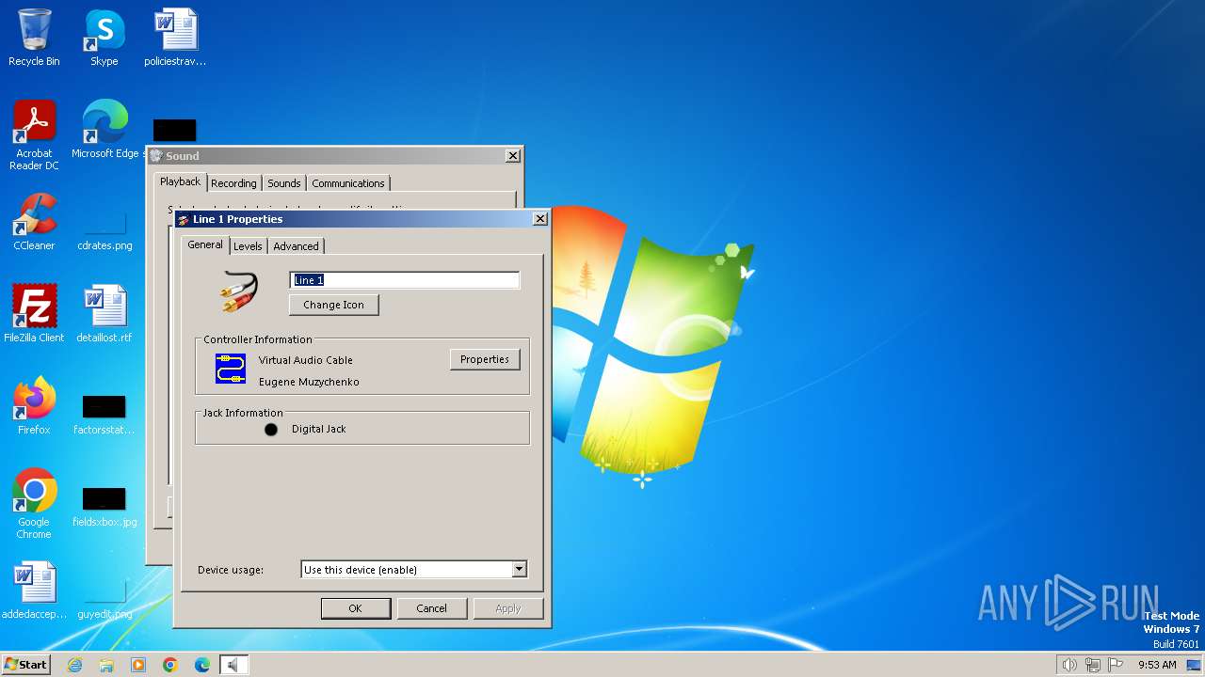Open the Recycle Bin desktop icon
Image resolution: width=1205 pixels, height=677 pixels.
click(x=34, y=38)
